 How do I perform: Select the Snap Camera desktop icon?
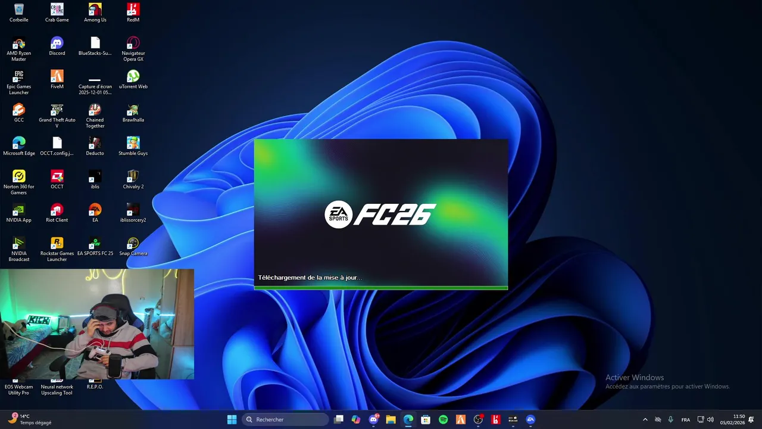(133, 247)
